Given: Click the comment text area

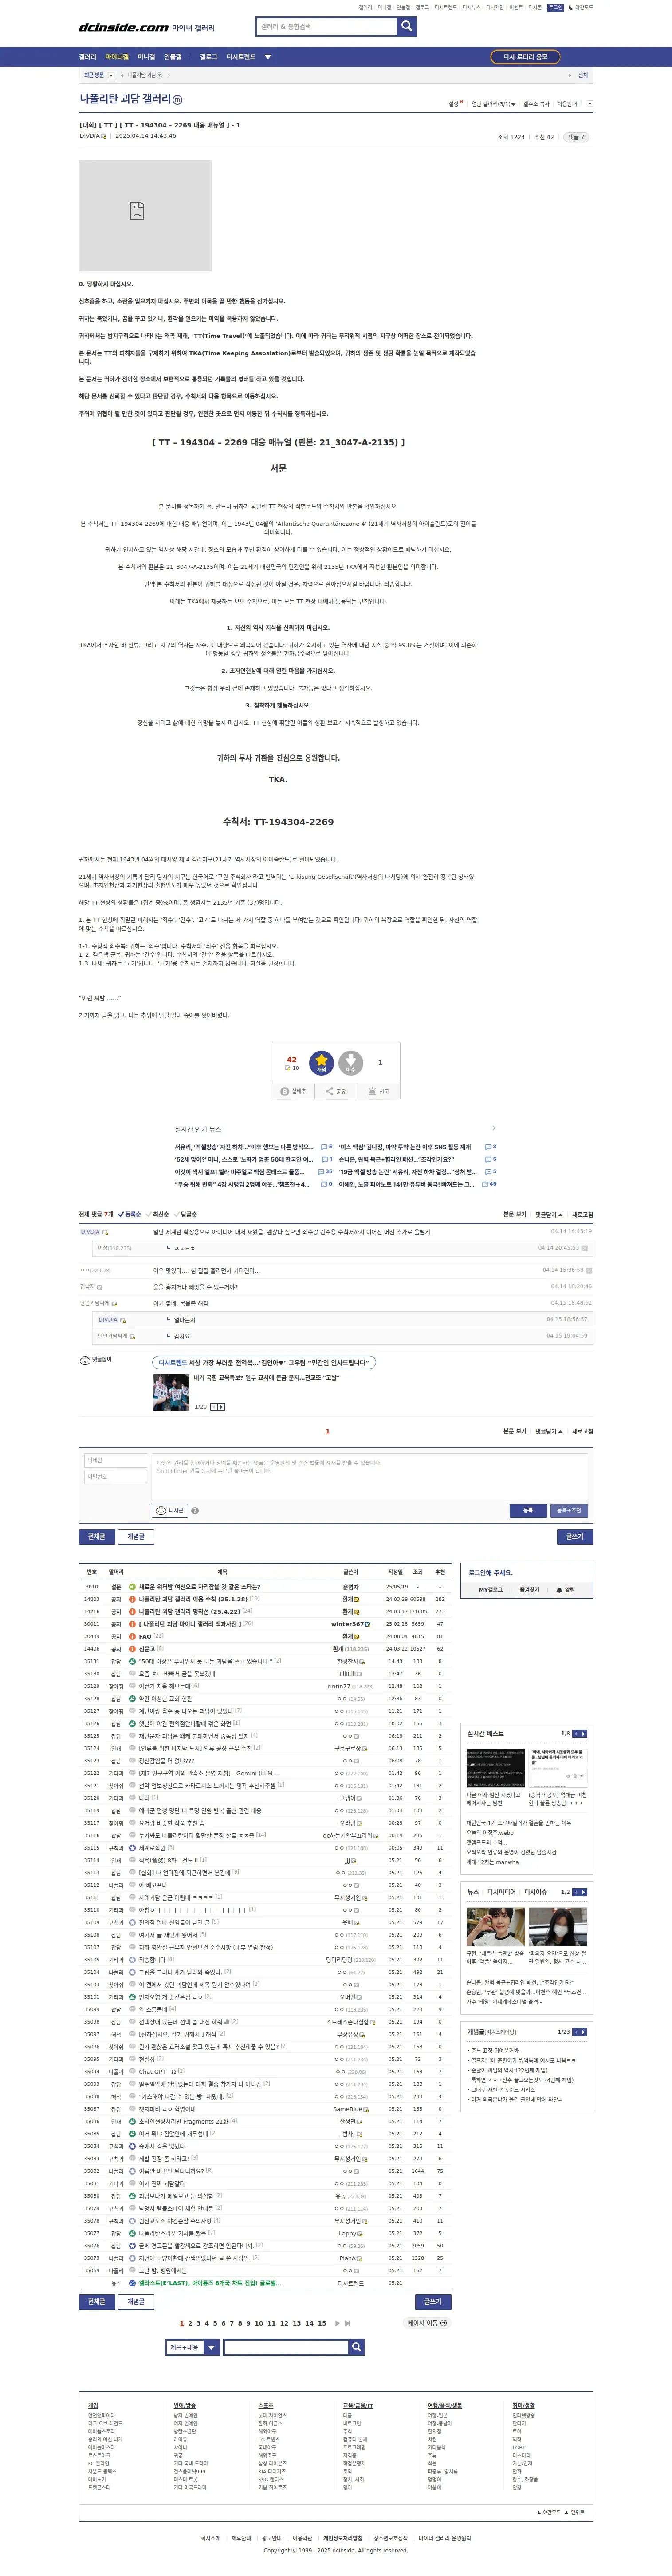Looking at the screenshot, I should 369,1476.
